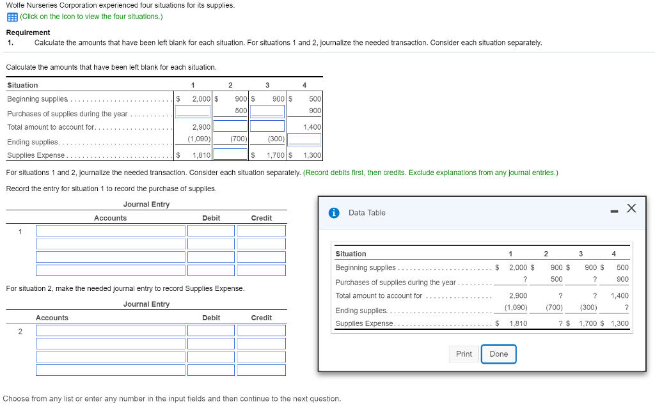This screenshot has height=404, width=655.
Task: Click the Print button in the Data Table
Action: pyautogui.click(x=463, y=353)
